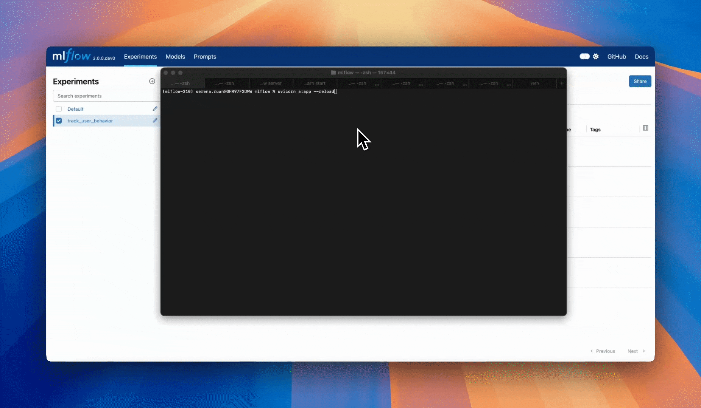Click the MLflow logo
701x408 pixels.
(72, 56)
